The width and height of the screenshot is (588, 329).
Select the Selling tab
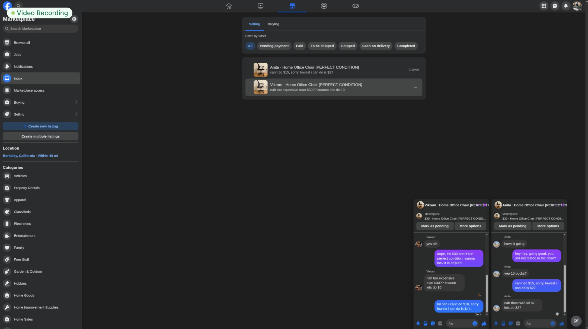tap(254, 24)
